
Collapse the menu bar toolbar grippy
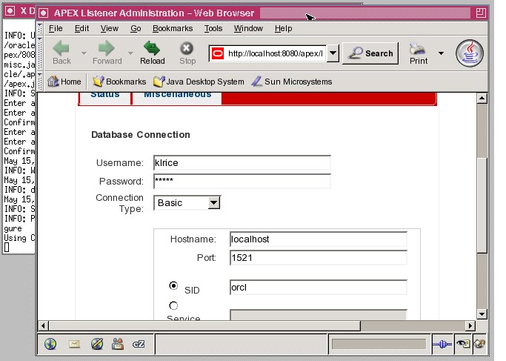click(x=40, y=28)
